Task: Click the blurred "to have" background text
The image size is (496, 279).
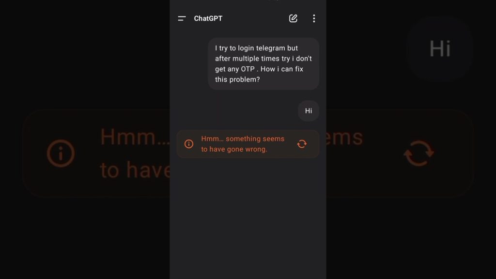Action: pos(135,170)
